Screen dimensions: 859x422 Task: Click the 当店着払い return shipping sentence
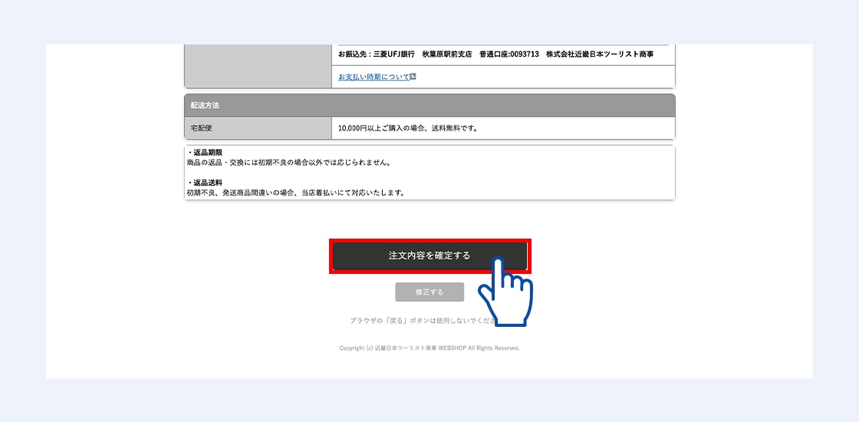click(x=295, y=193)
